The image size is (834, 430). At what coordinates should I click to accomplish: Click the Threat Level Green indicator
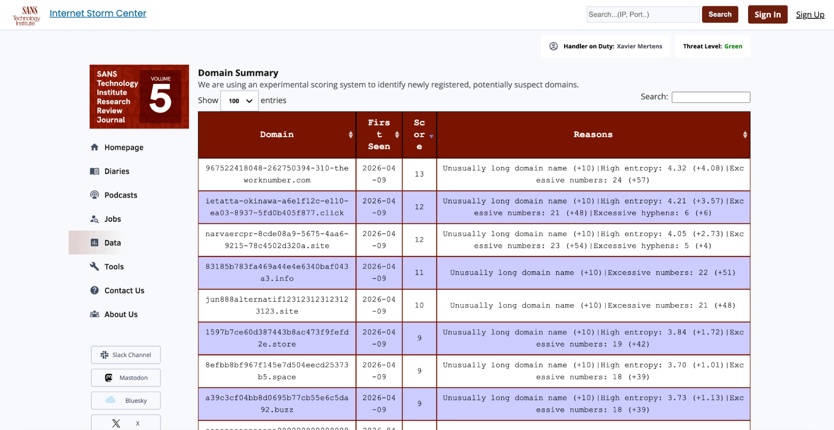tap(713, 46)
